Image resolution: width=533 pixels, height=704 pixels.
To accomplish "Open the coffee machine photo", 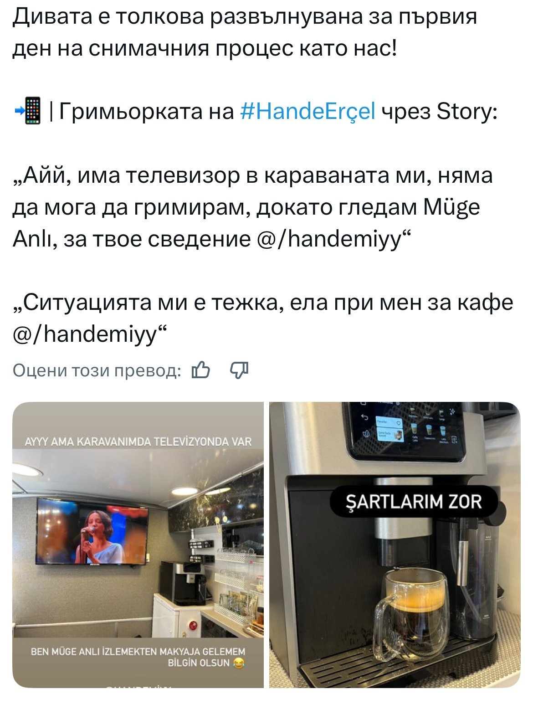I will pos(395,545).
